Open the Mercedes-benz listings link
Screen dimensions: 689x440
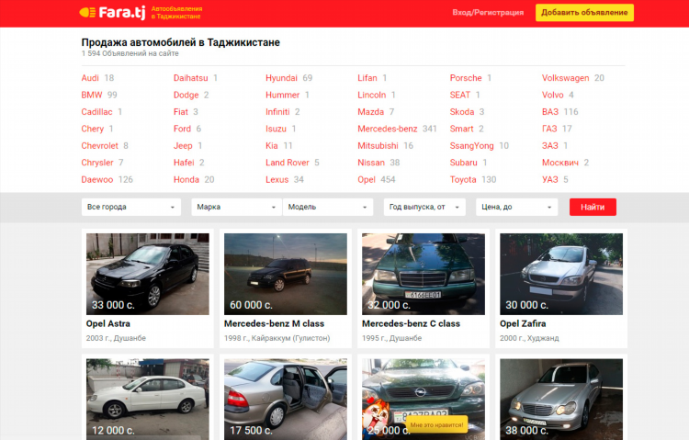click(x=388, y=129)
